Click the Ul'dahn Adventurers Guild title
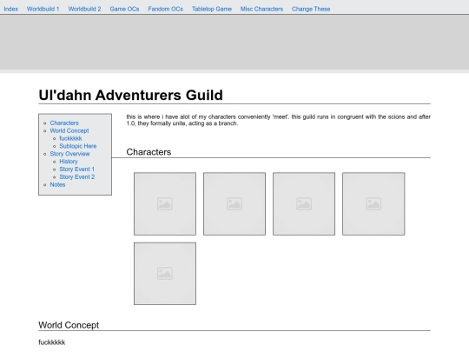Image resolution: width=469 pixels, height=352 pixels. tap(130, 96)
